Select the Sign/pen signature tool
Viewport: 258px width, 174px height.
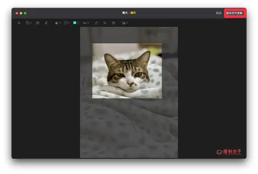pos(46,23)
